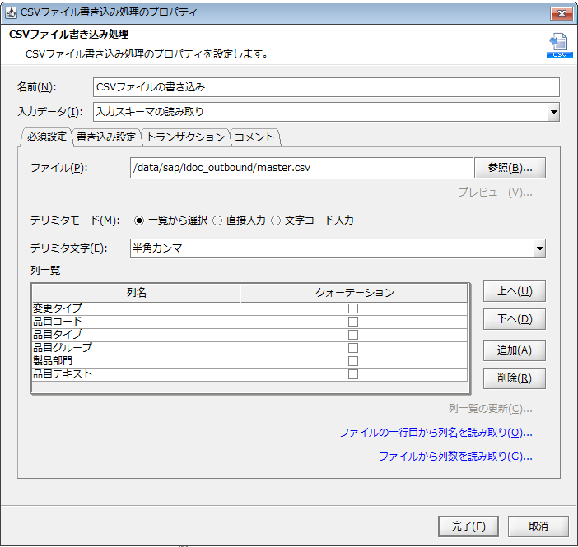Click the Java icon in title bar
This screenshot has height=547, width=578.
(x=12, y=14)
